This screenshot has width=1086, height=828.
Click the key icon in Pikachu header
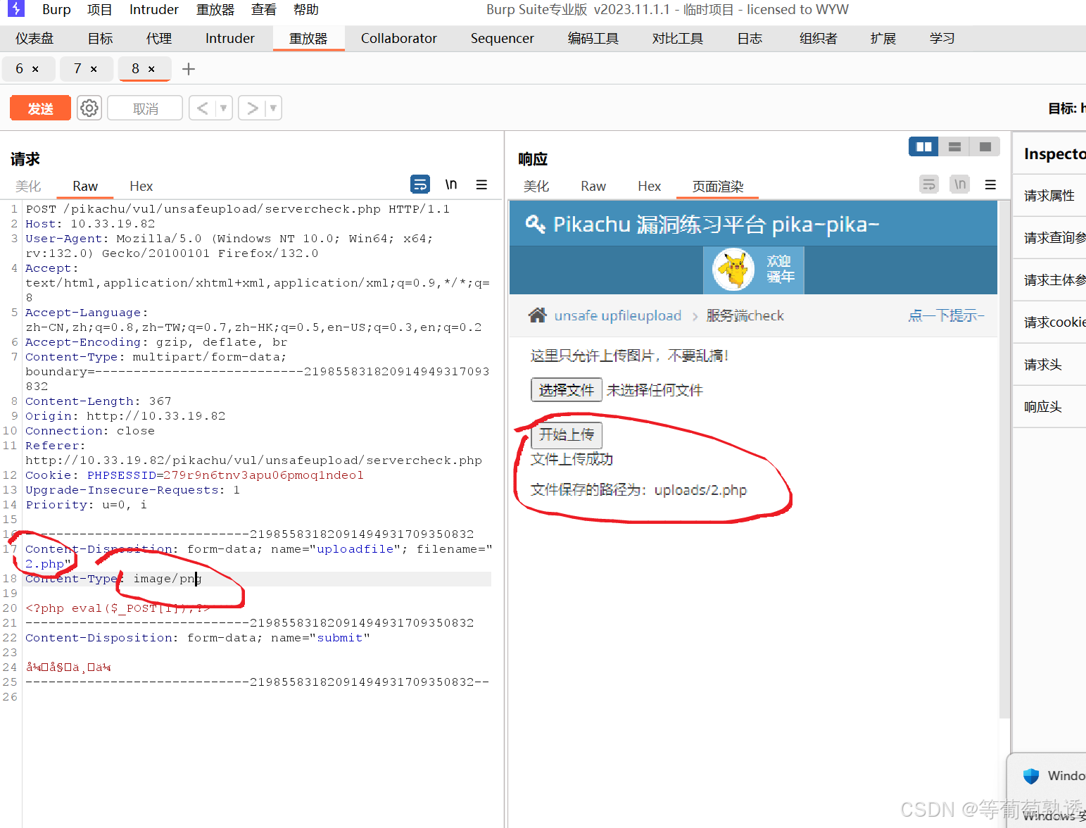click(536, 224)
